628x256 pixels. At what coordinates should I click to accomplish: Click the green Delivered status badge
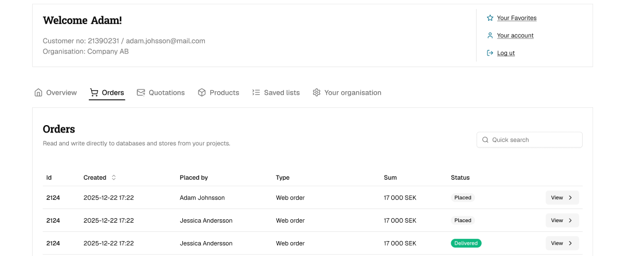[x=466, y=243]
